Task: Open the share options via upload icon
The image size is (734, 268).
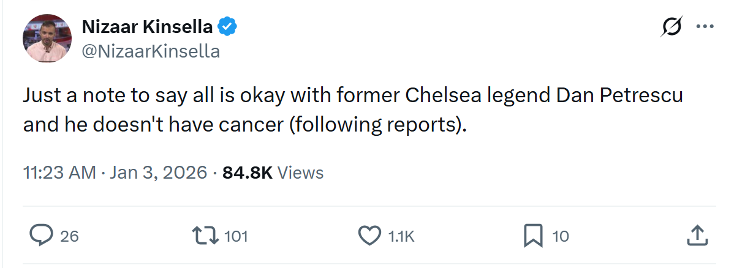Action: (x=697, y=235)
